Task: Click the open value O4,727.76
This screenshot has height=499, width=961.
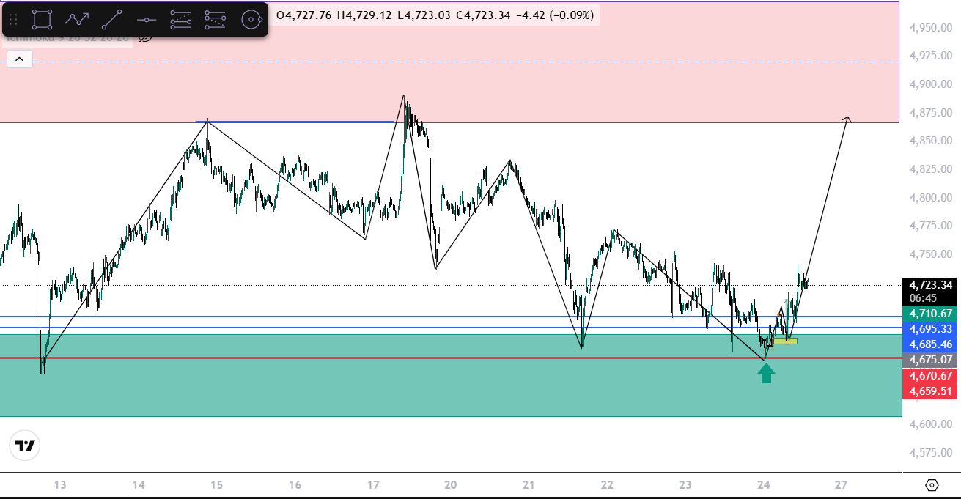Action: (x=304, y=14)
